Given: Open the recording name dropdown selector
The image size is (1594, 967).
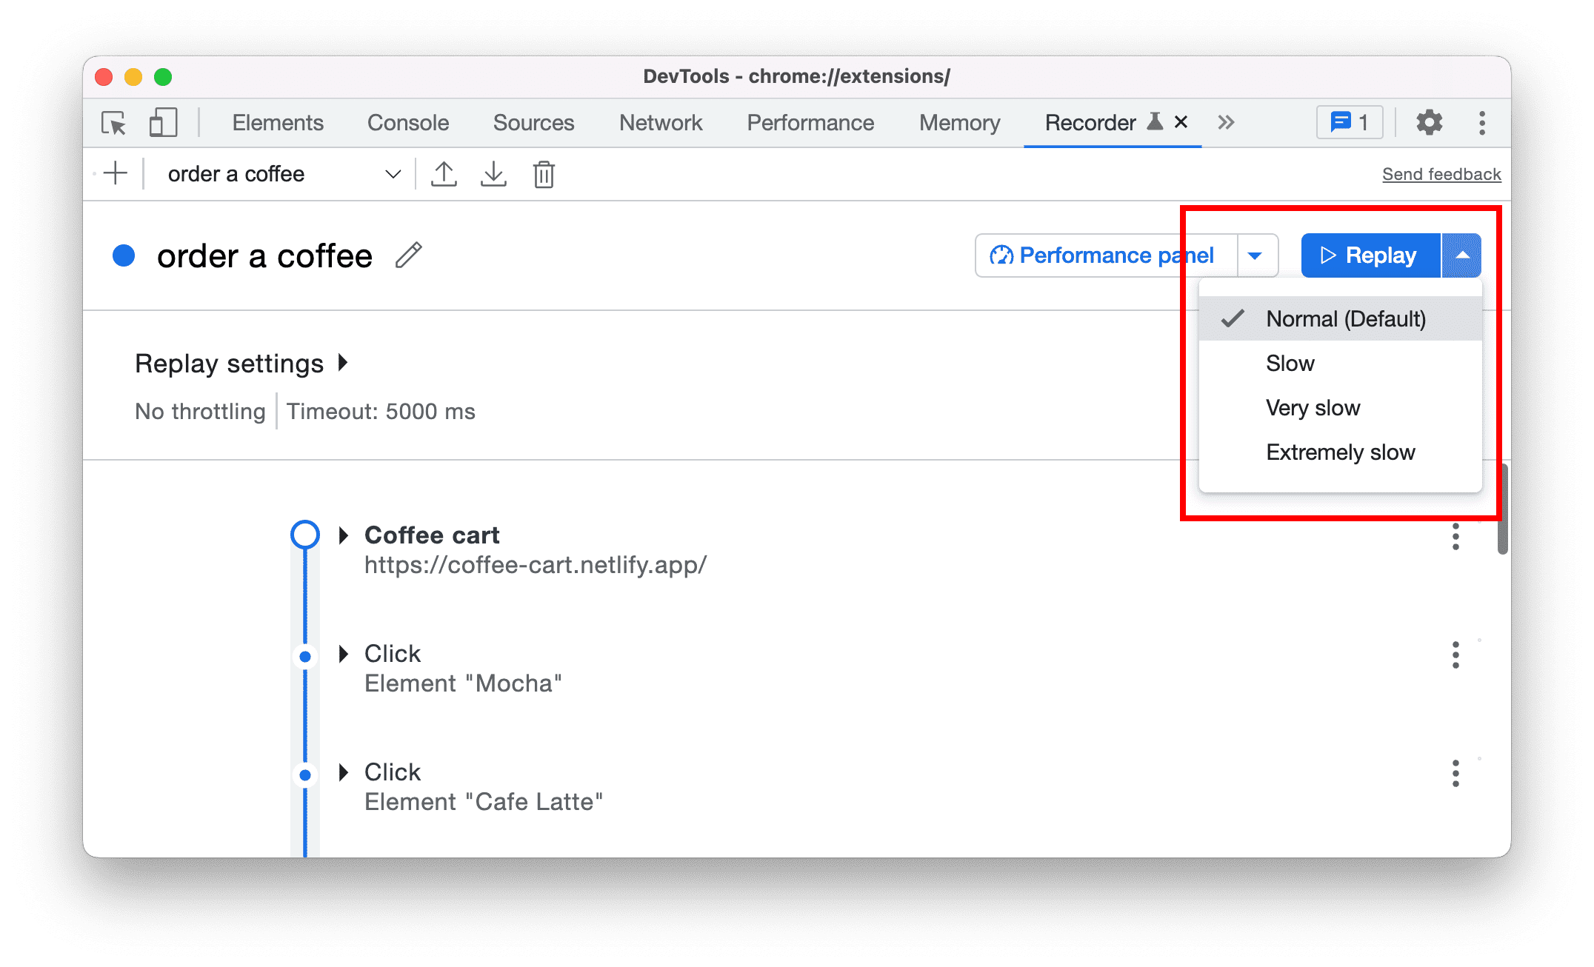Looking at the screenshot, I should click(x=394, y=174).
